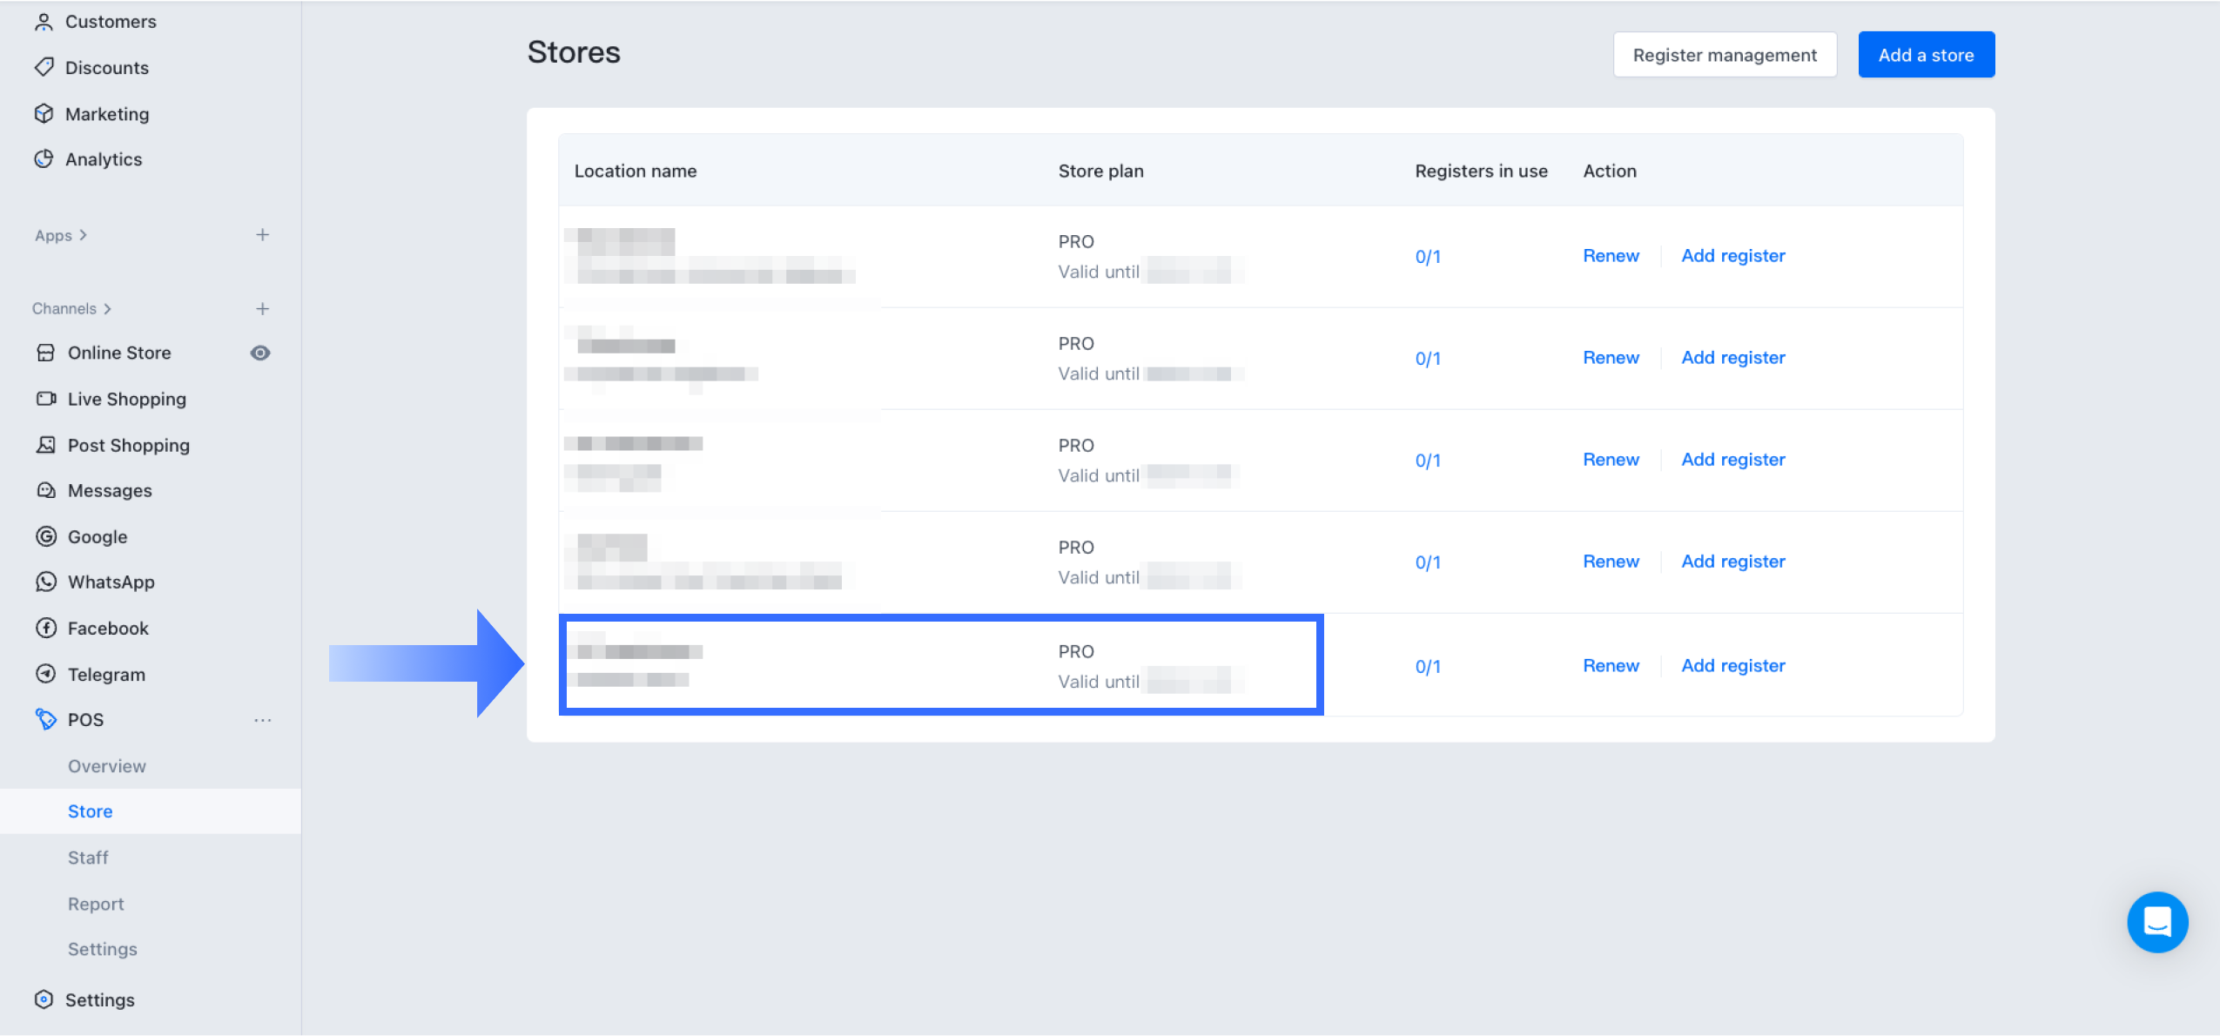
Task: Open the live chat support bubble
Action: [x=2156, y=921]
